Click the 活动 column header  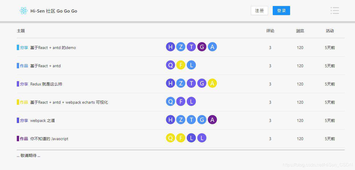330,31
